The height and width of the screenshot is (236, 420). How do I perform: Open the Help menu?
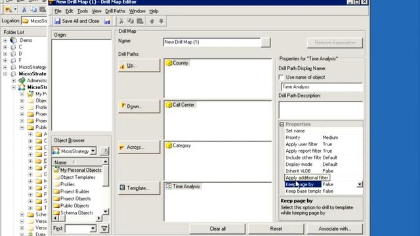point(154,11)
